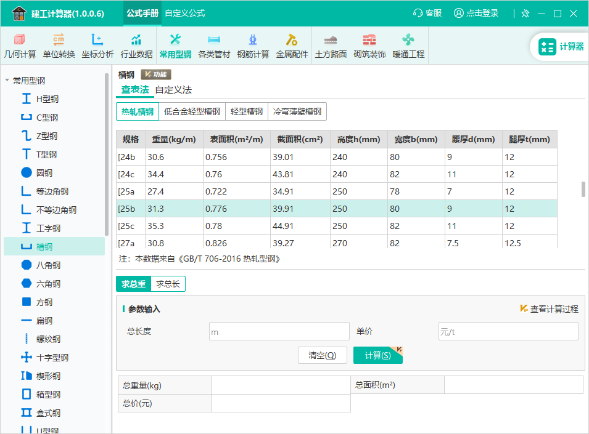Contact 客服 customer service
Image resolution: width=589 pixels, height=434 pixels.
coord(427,13)
